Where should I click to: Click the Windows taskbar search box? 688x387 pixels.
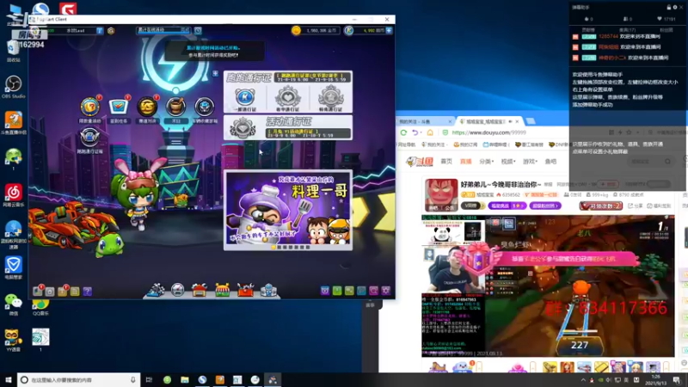pos(78,379)
